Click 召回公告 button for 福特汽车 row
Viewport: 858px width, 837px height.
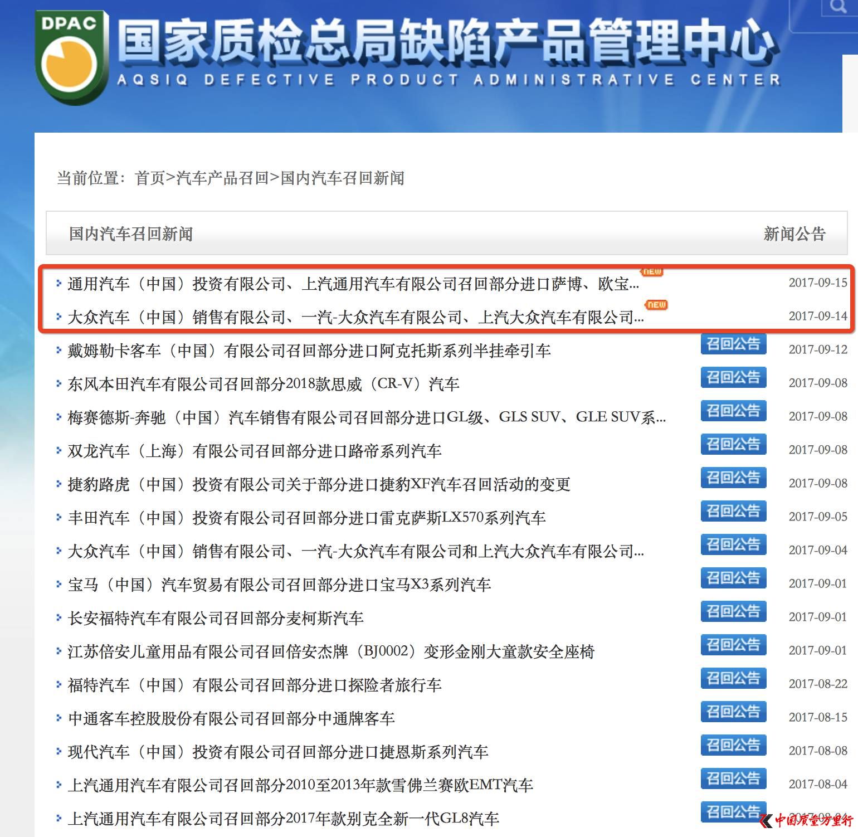(x=733, y=678)
